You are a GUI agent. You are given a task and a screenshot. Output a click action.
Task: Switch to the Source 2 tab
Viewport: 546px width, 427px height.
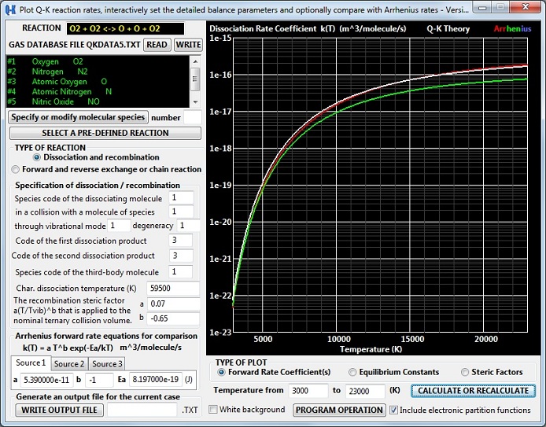[x=69, y=364]
